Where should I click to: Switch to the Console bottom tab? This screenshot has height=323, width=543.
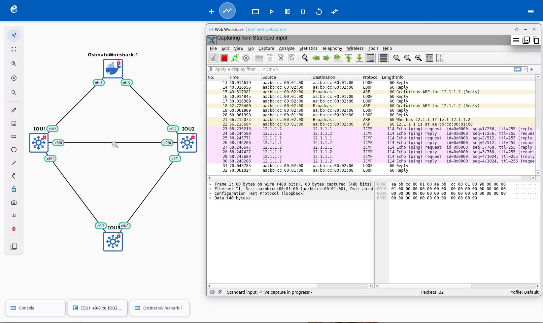tap(36, 308)
